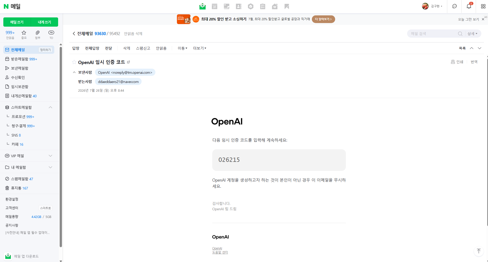Click 삭제 in the mail toolbar
Viewport: 488px width, 262px height.
point(127,48)
